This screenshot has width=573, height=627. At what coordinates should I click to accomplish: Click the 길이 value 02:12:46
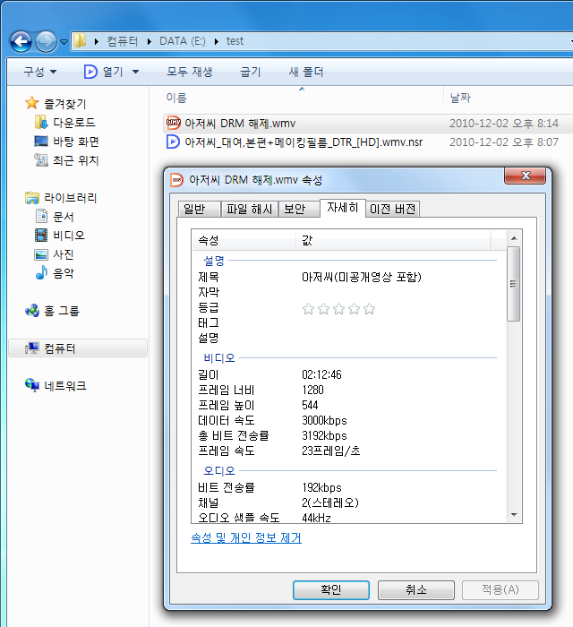click(321, 374)
